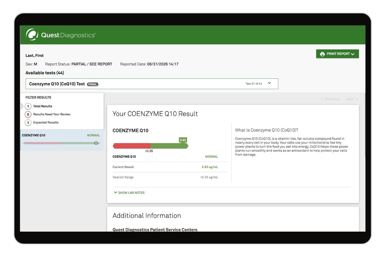The width and height of the screenshot is (385, 257).
Task: Click the 'Available tests (44)' heading
Action: pyautogui.click(x=45, y=73)
